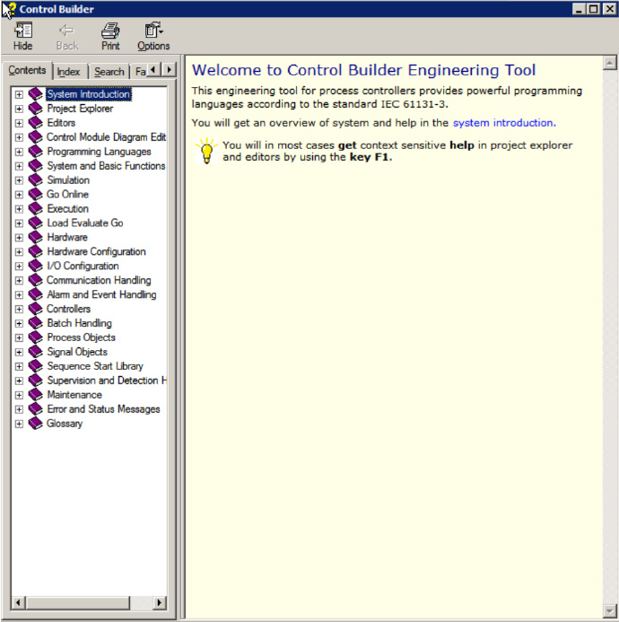This screenshot has width=619, height=622.
Task: Click the Control Builder title bar help icon
Action: tap(9, 10)
